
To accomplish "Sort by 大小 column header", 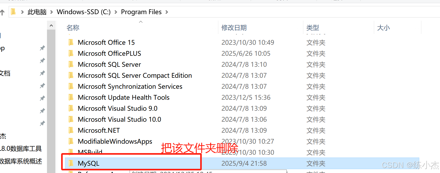I will [383, 28].
